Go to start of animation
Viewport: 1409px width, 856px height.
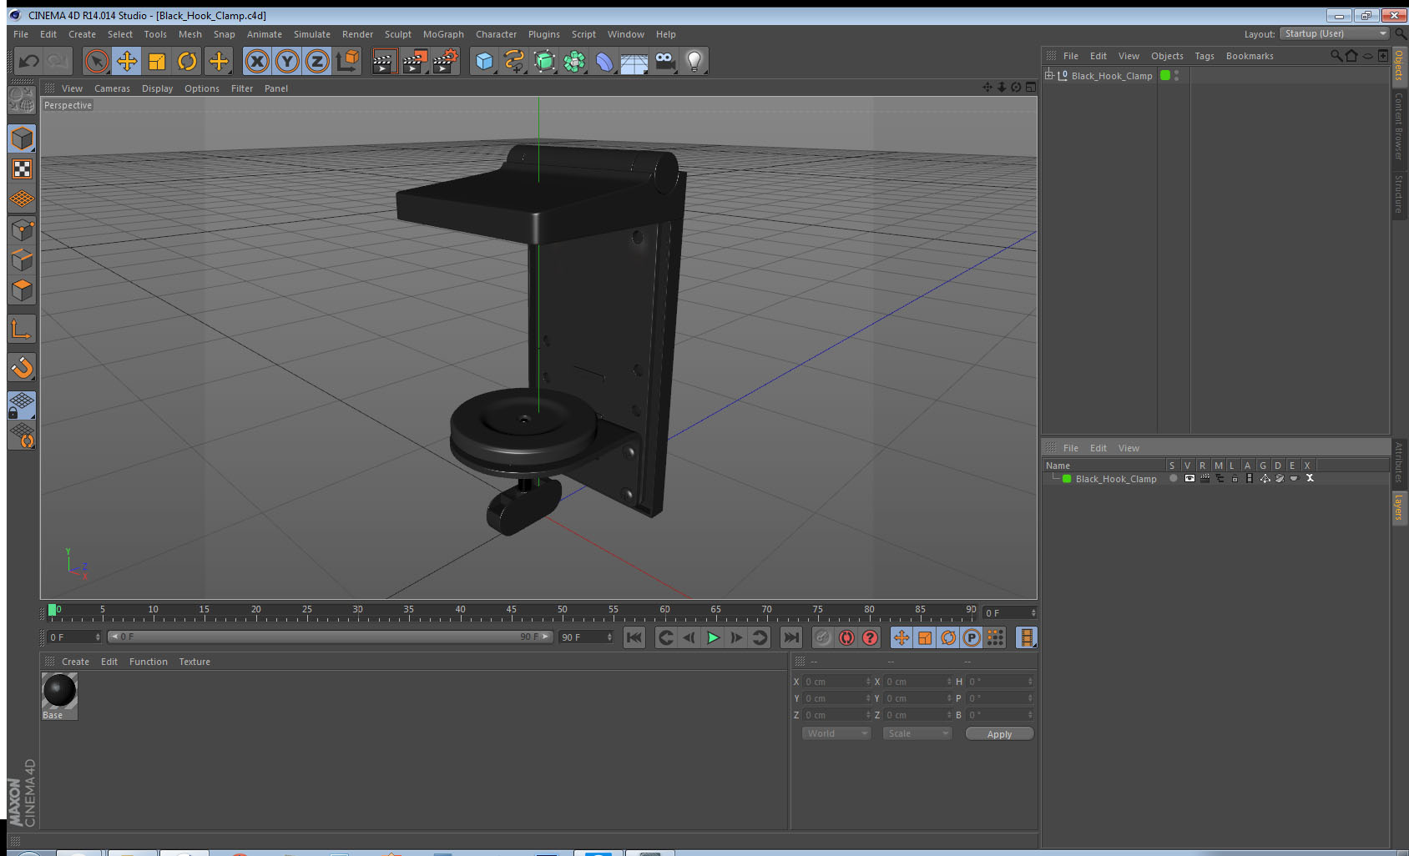click(x=634, y=637)
